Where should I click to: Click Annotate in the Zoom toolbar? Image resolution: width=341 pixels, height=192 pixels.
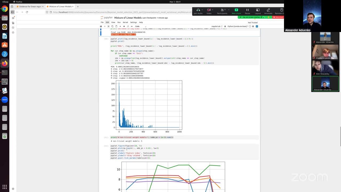[268, 11]
